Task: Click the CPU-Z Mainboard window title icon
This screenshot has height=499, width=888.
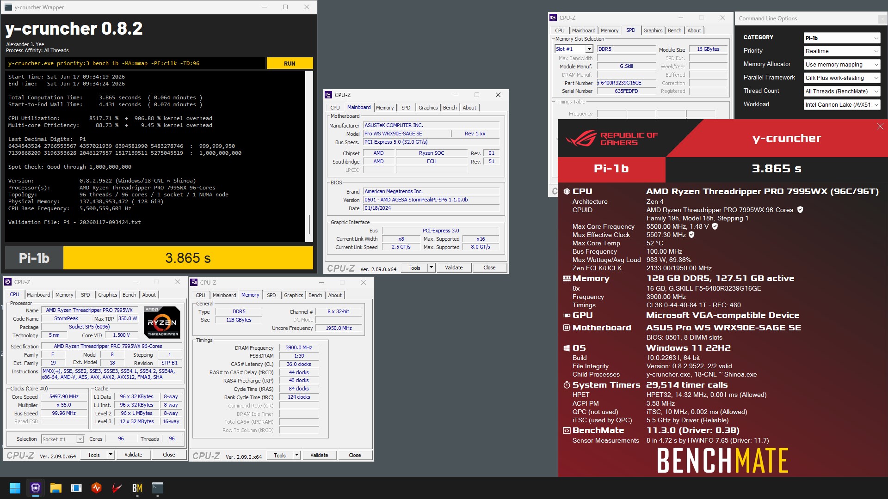Action: 328,95
